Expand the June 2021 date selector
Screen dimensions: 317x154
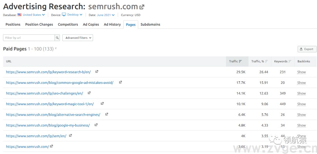105,15
